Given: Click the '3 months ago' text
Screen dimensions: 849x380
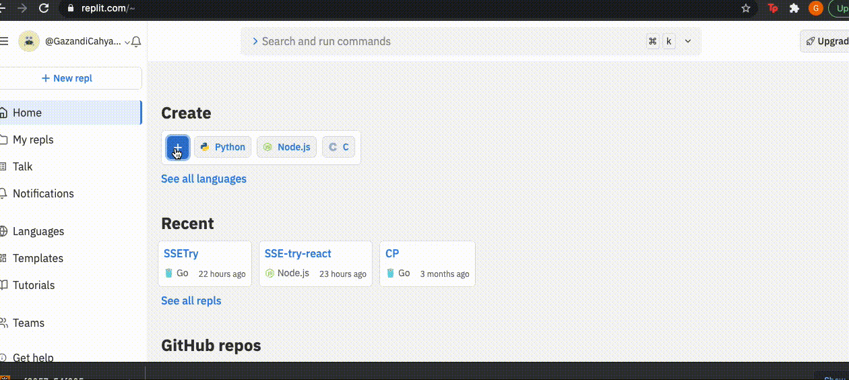Looking at the screenshot, I should [x=445, y=274].
